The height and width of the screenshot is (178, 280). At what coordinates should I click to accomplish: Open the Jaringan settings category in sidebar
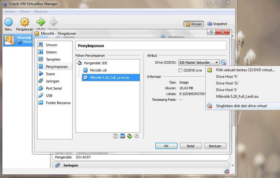pos(55,81)
